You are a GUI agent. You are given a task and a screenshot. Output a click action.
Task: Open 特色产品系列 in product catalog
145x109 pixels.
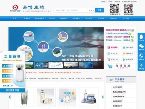(118, 87)
